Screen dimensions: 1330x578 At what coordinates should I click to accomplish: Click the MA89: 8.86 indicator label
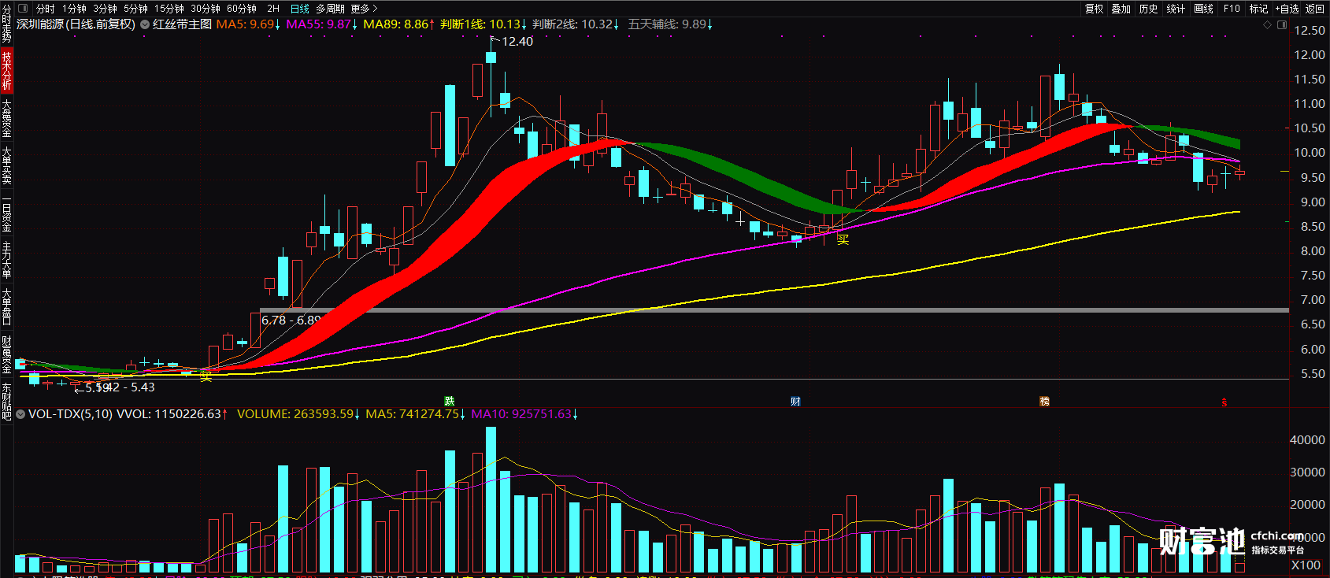pos(398,24)
